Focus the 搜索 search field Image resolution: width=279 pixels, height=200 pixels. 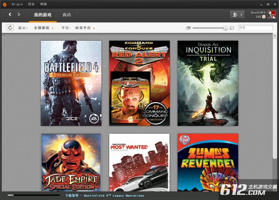pos(255,28)
